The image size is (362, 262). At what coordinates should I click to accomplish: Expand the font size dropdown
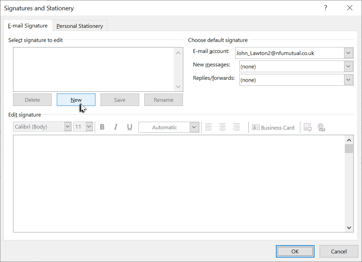(89, 127)
